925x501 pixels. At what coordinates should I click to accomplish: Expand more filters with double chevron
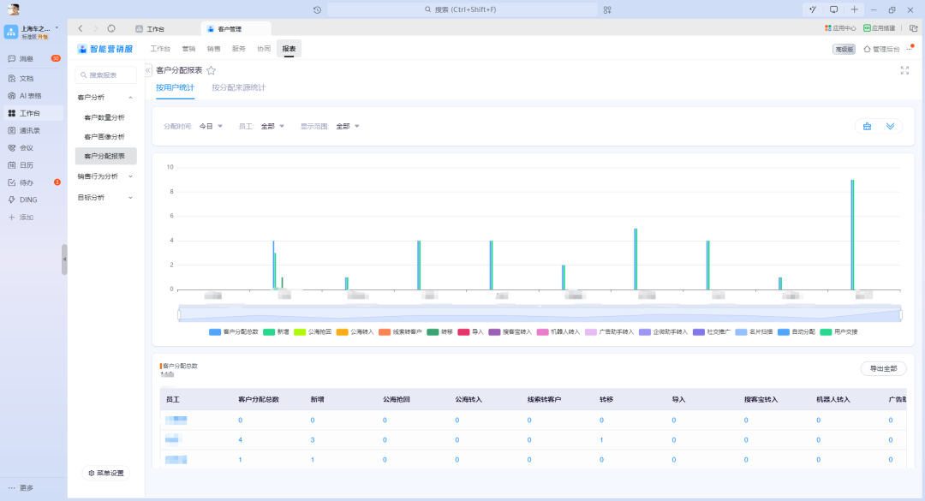(890, 126)
